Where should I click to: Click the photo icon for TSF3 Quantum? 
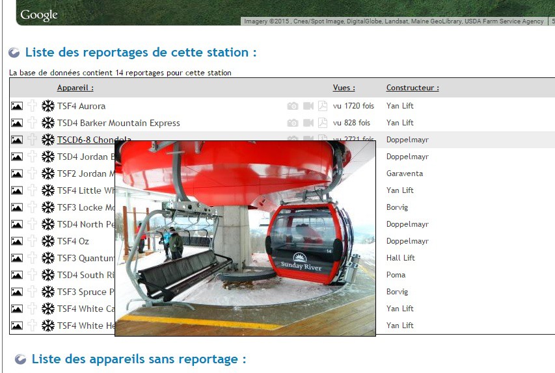[17, 258]
